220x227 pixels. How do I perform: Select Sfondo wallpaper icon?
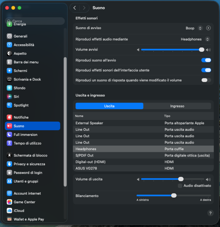coord(9,88)
